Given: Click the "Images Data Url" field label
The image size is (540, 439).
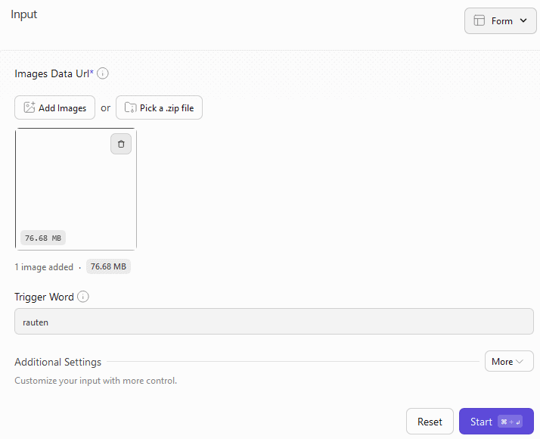Looking at the screenshot, I should point(51,73).
